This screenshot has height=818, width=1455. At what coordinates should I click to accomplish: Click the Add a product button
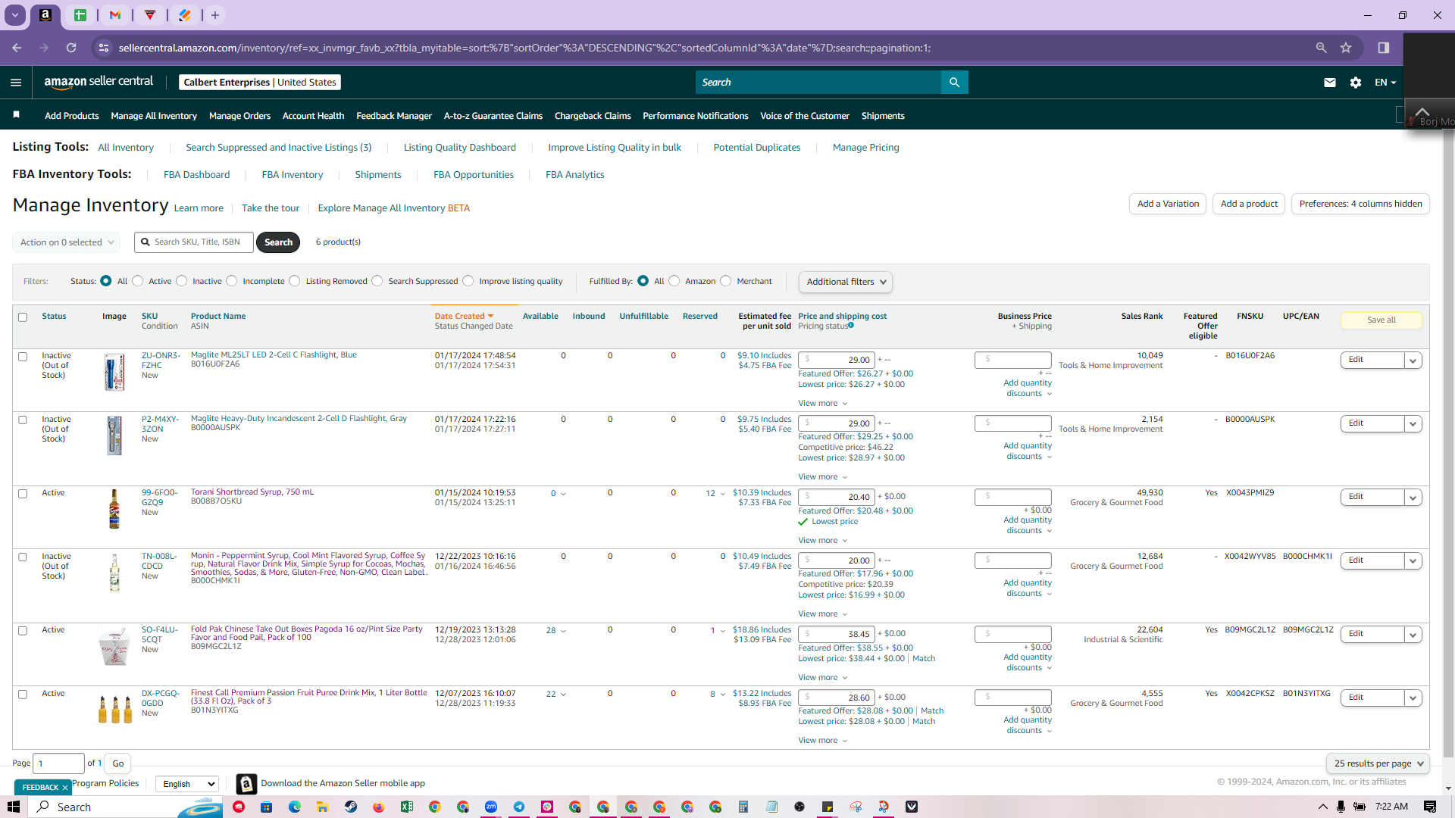click(1249, 204)
